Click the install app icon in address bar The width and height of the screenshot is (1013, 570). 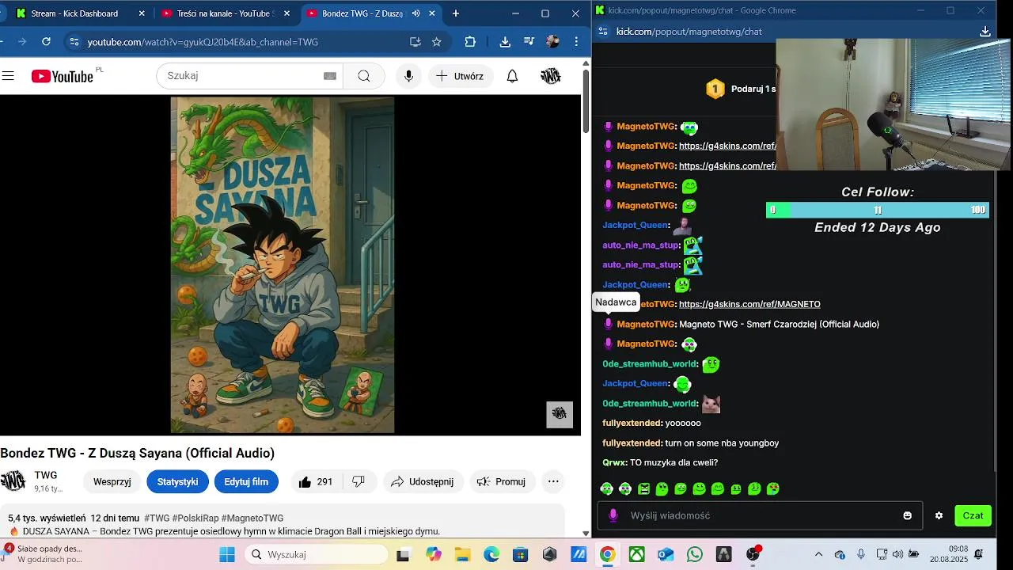coord(415,42)
